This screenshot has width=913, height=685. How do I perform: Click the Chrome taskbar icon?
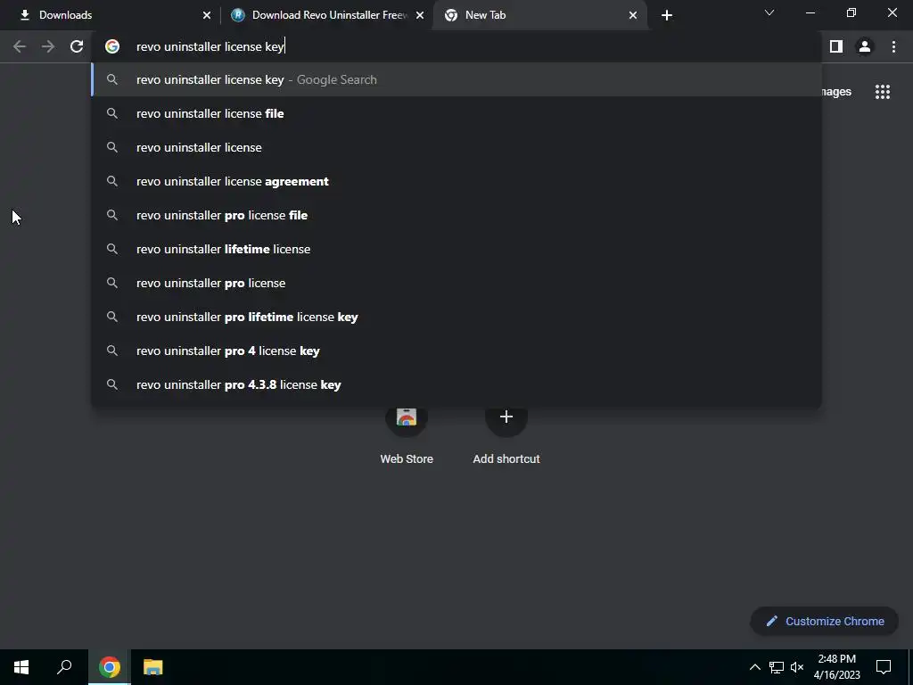click(110, 667)
